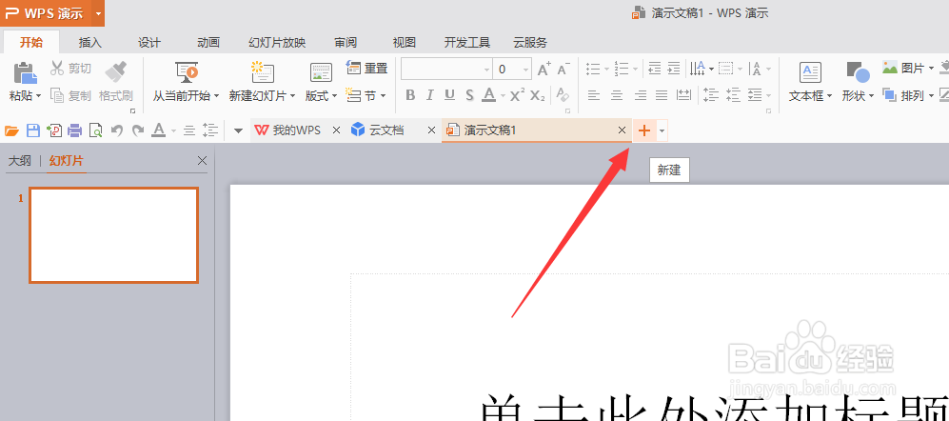The width and height of the screenshot is (949, 421).
Task: Start slideshow from current slide icon
Action: pyautogui.click(x=187, y=72)
